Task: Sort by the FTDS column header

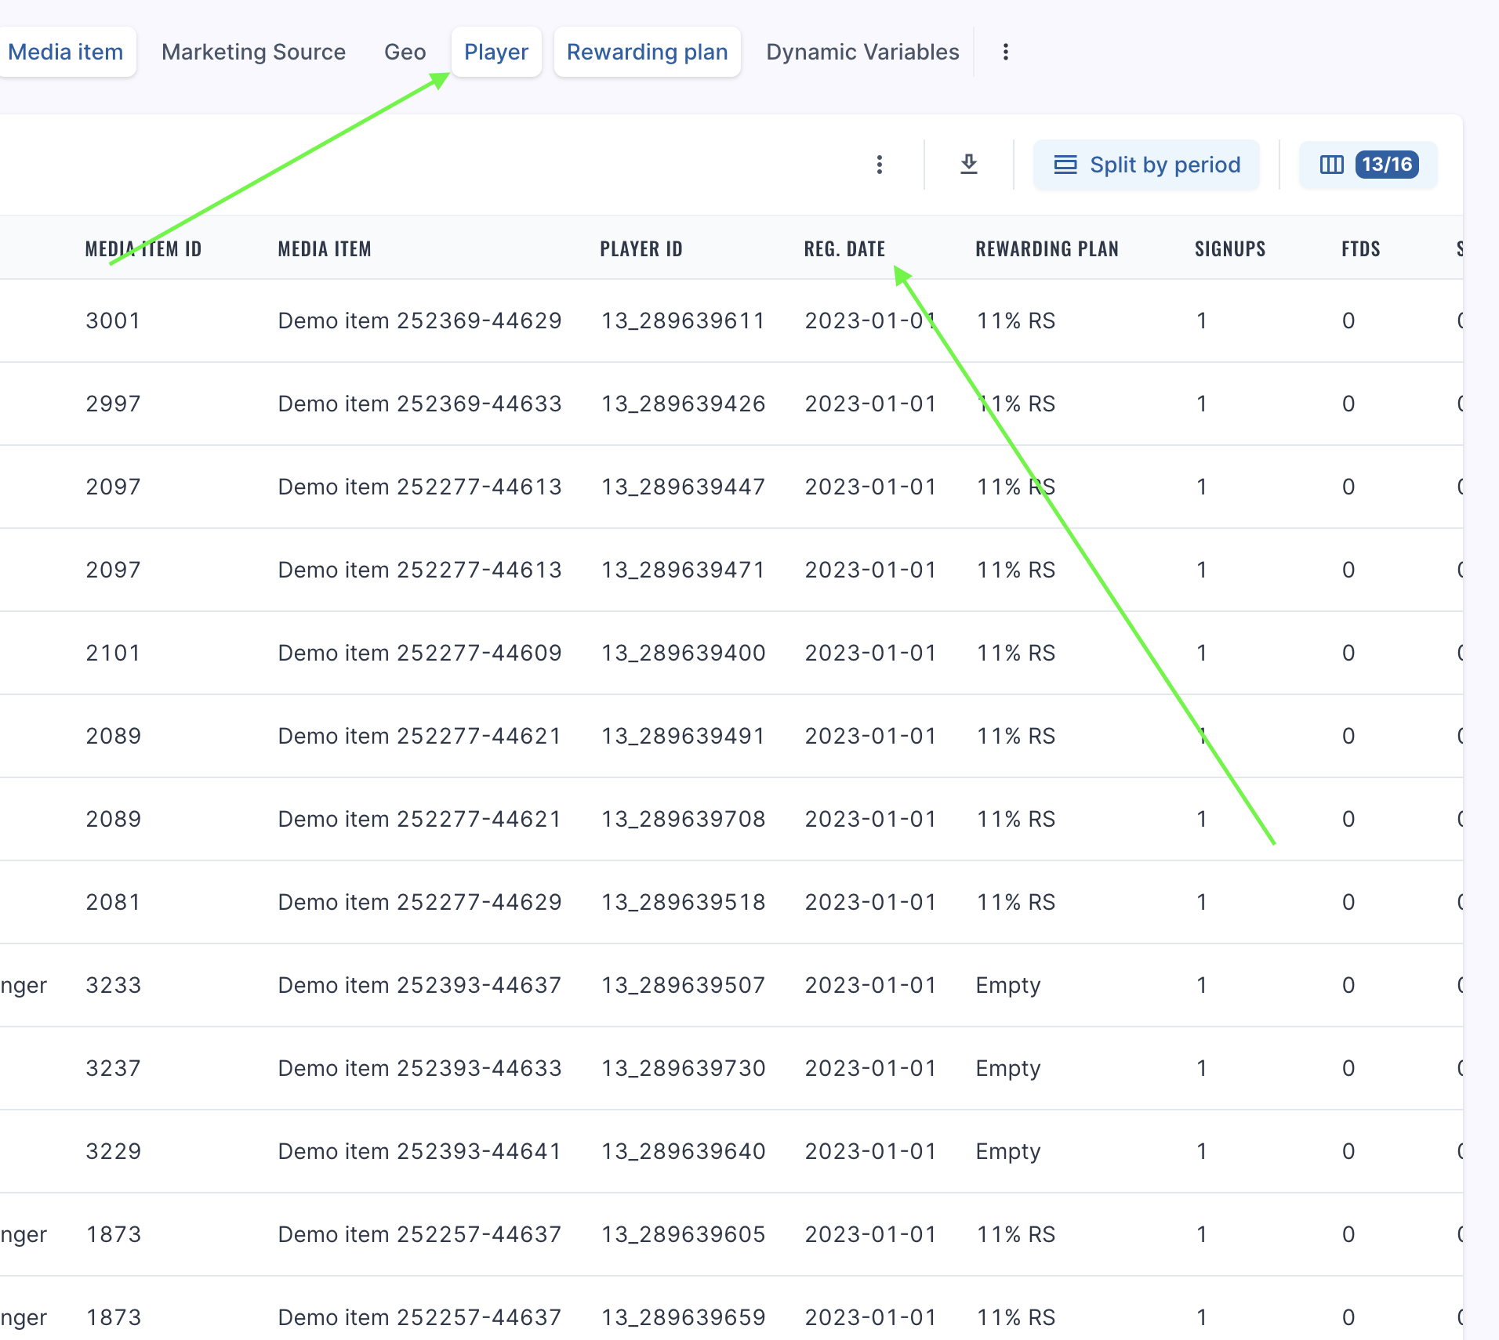Action: (x=1360, y=249)
